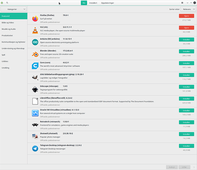Click the chevron next to Utfør
197x170 pixels.
tap(194, 167)
